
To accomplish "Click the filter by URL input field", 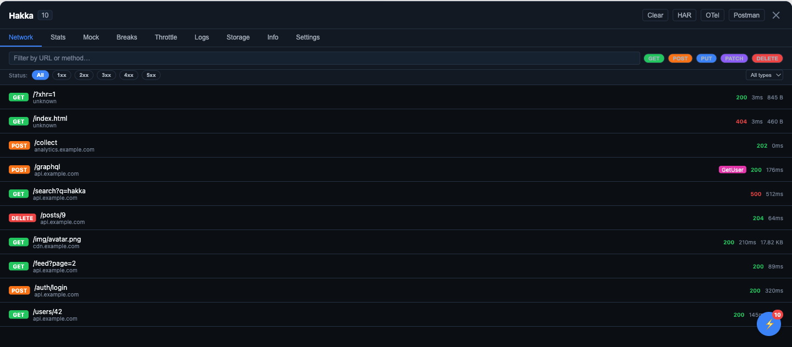I will 324,58.
